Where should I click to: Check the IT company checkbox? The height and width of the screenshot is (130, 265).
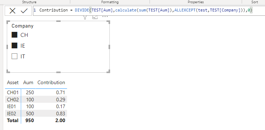click(14, 56)
